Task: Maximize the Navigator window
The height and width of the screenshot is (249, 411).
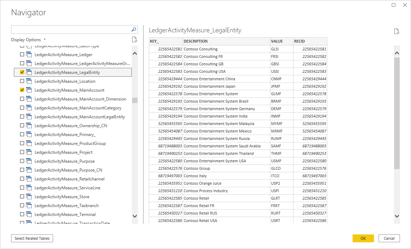Action: [x=394, y=5]
